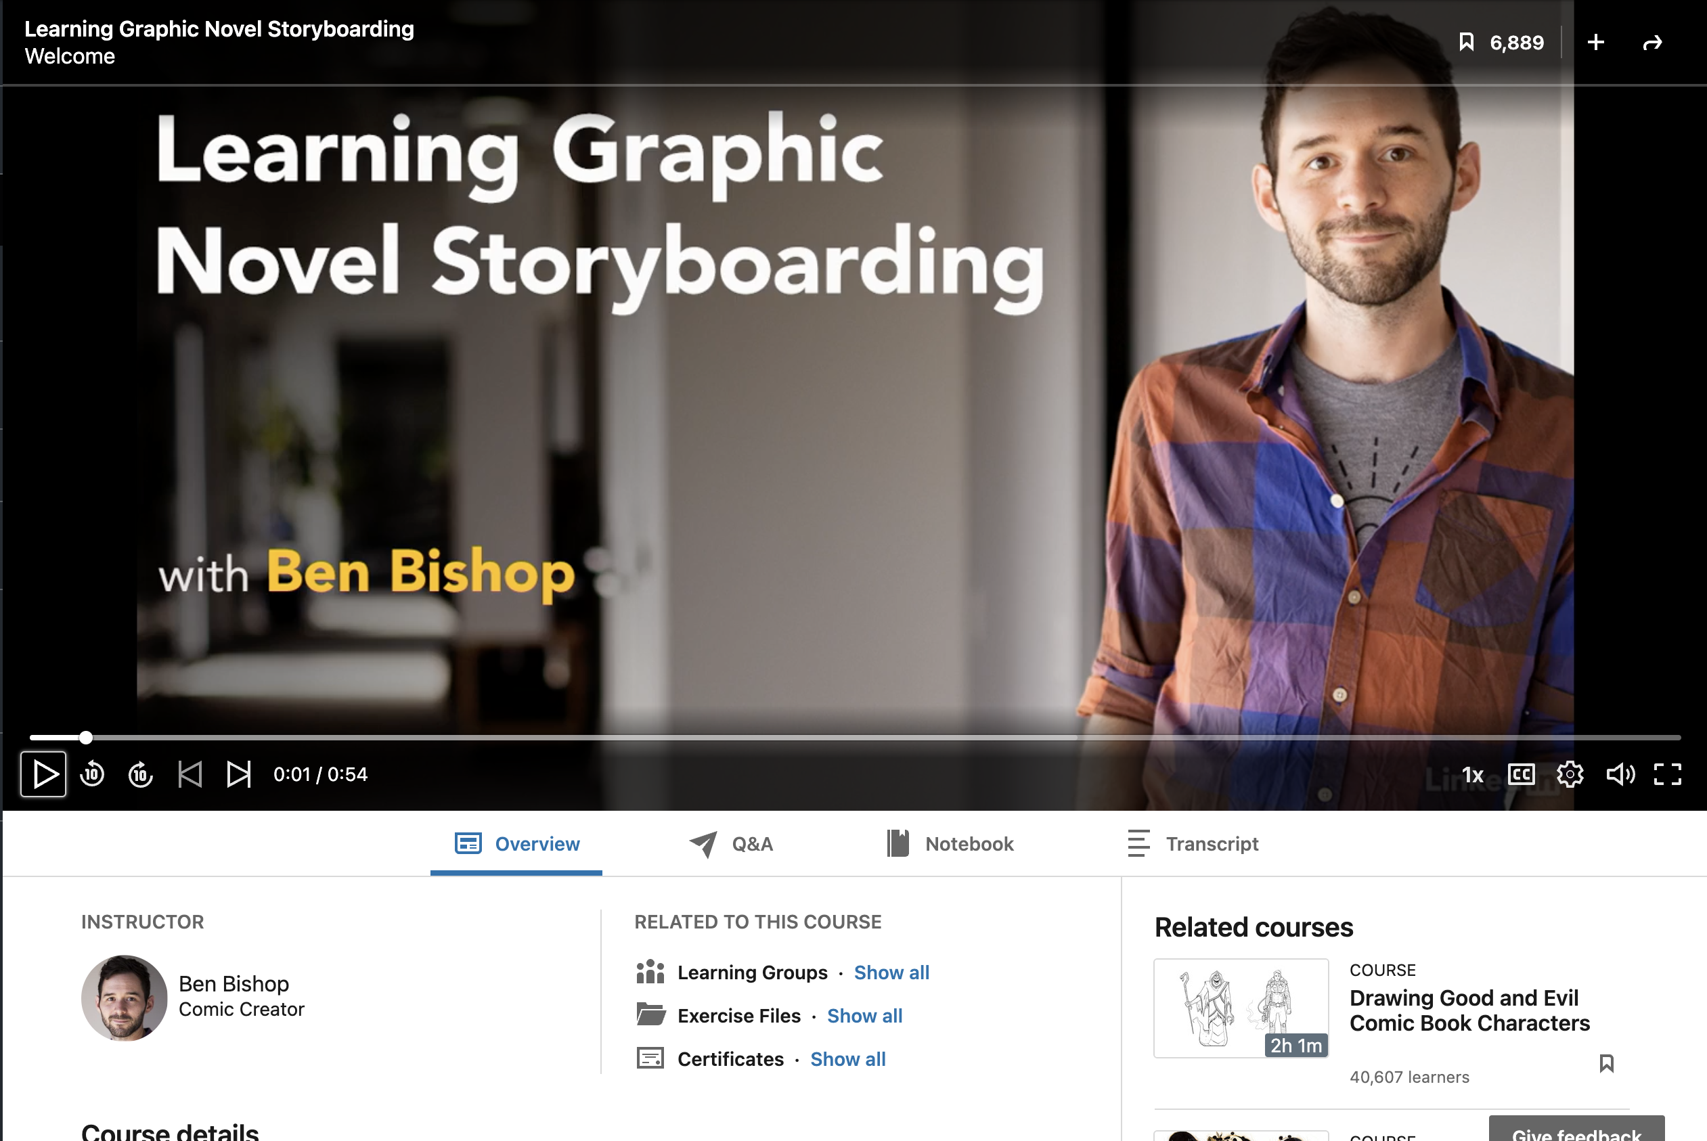The height and width of the screenshot is (1141, 1707).
Task: Jump to next video
Action: [239, 774]
